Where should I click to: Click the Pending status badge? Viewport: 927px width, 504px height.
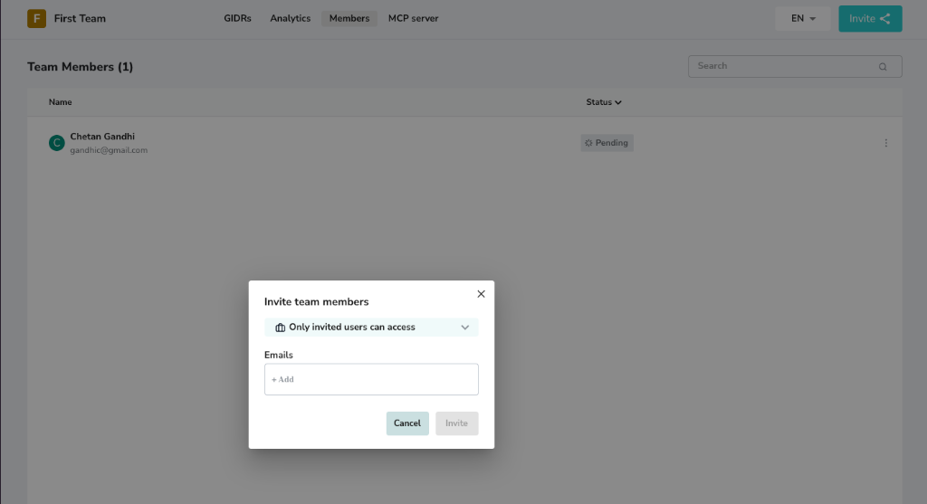[607, 143]
